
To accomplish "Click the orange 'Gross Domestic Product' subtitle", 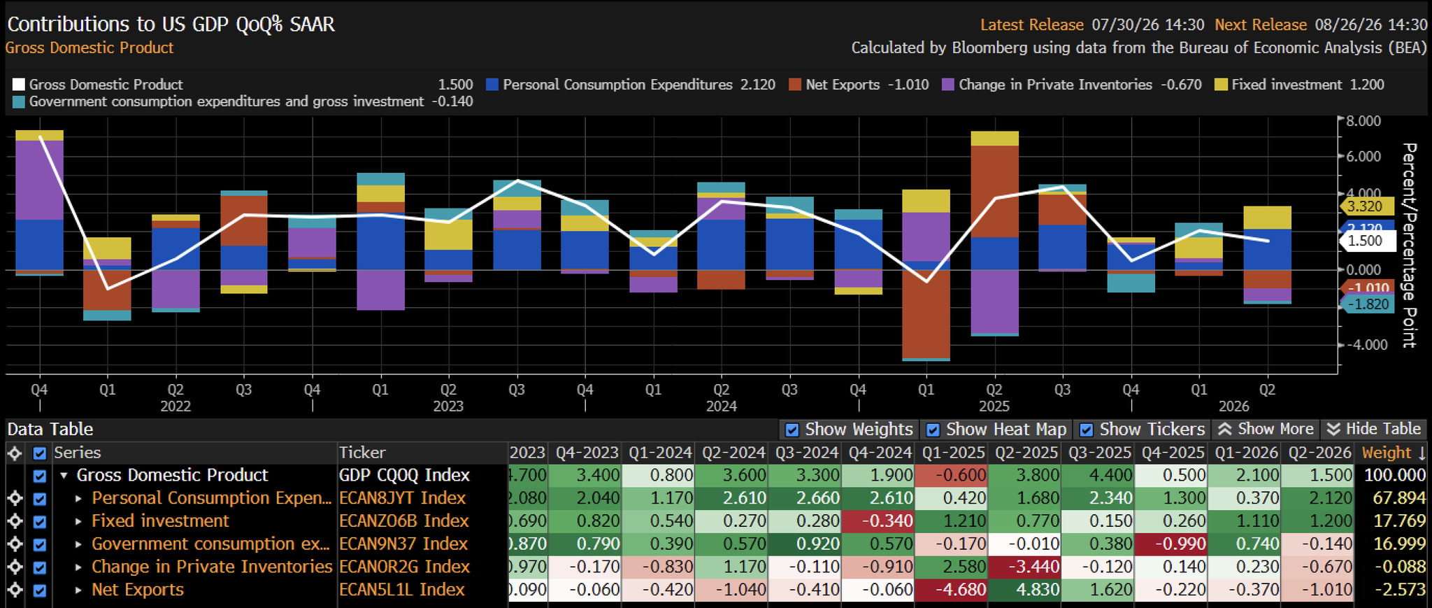I will (89, 48).
